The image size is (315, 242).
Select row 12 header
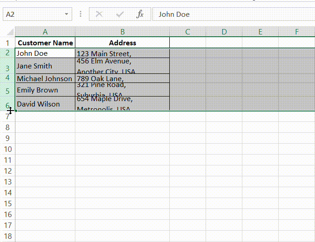tap(7, 171)
